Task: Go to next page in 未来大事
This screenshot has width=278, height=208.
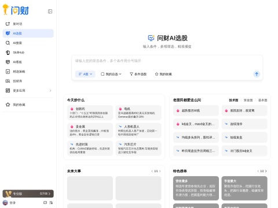Action: (160, 171)
